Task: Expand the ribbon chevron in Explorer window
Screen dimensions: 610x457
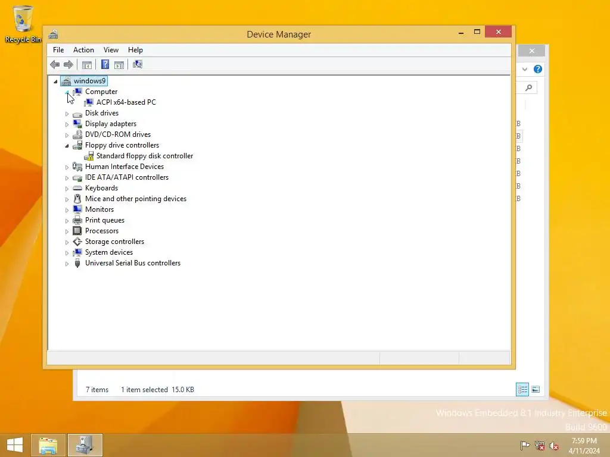Action: coord(524,69)
